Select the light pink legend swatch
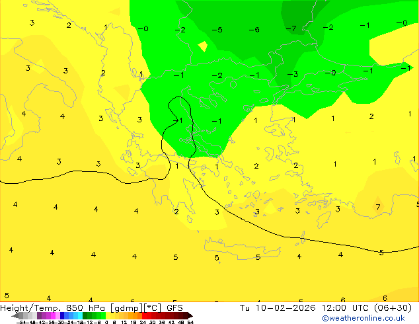Image resolution: width=419 pixels, height=324 pixels. [57, 315]
